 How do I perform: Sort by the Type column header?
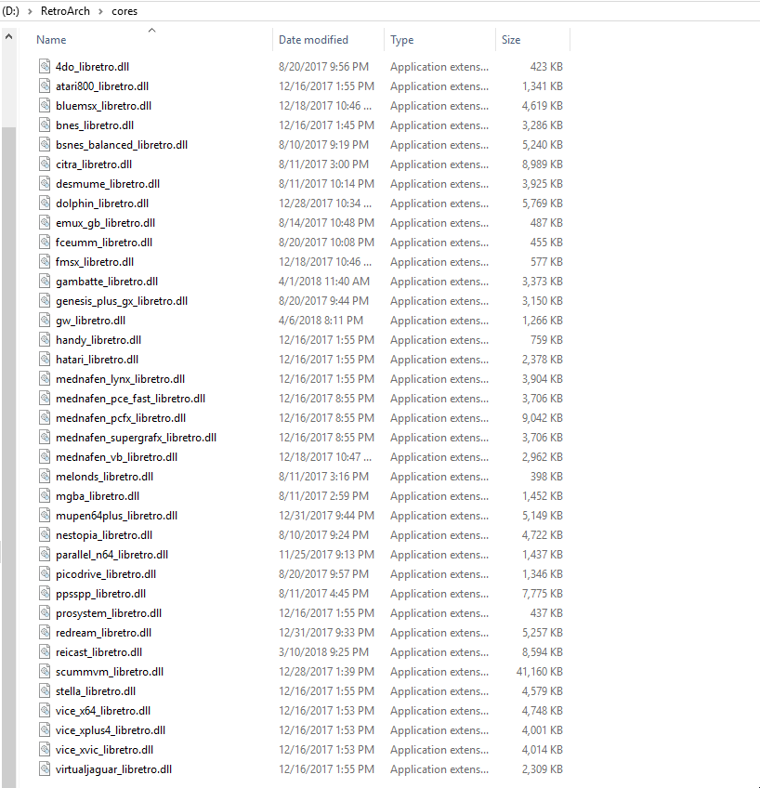click(x=402, y=40)
